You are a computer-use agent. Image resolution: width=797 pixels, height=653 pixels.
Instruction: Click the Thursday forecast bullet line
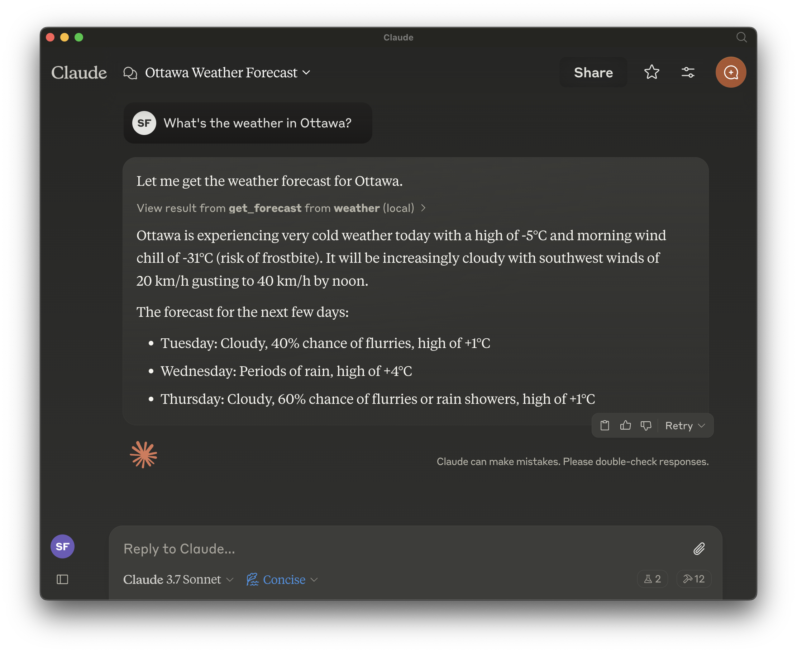click(378, 399)
